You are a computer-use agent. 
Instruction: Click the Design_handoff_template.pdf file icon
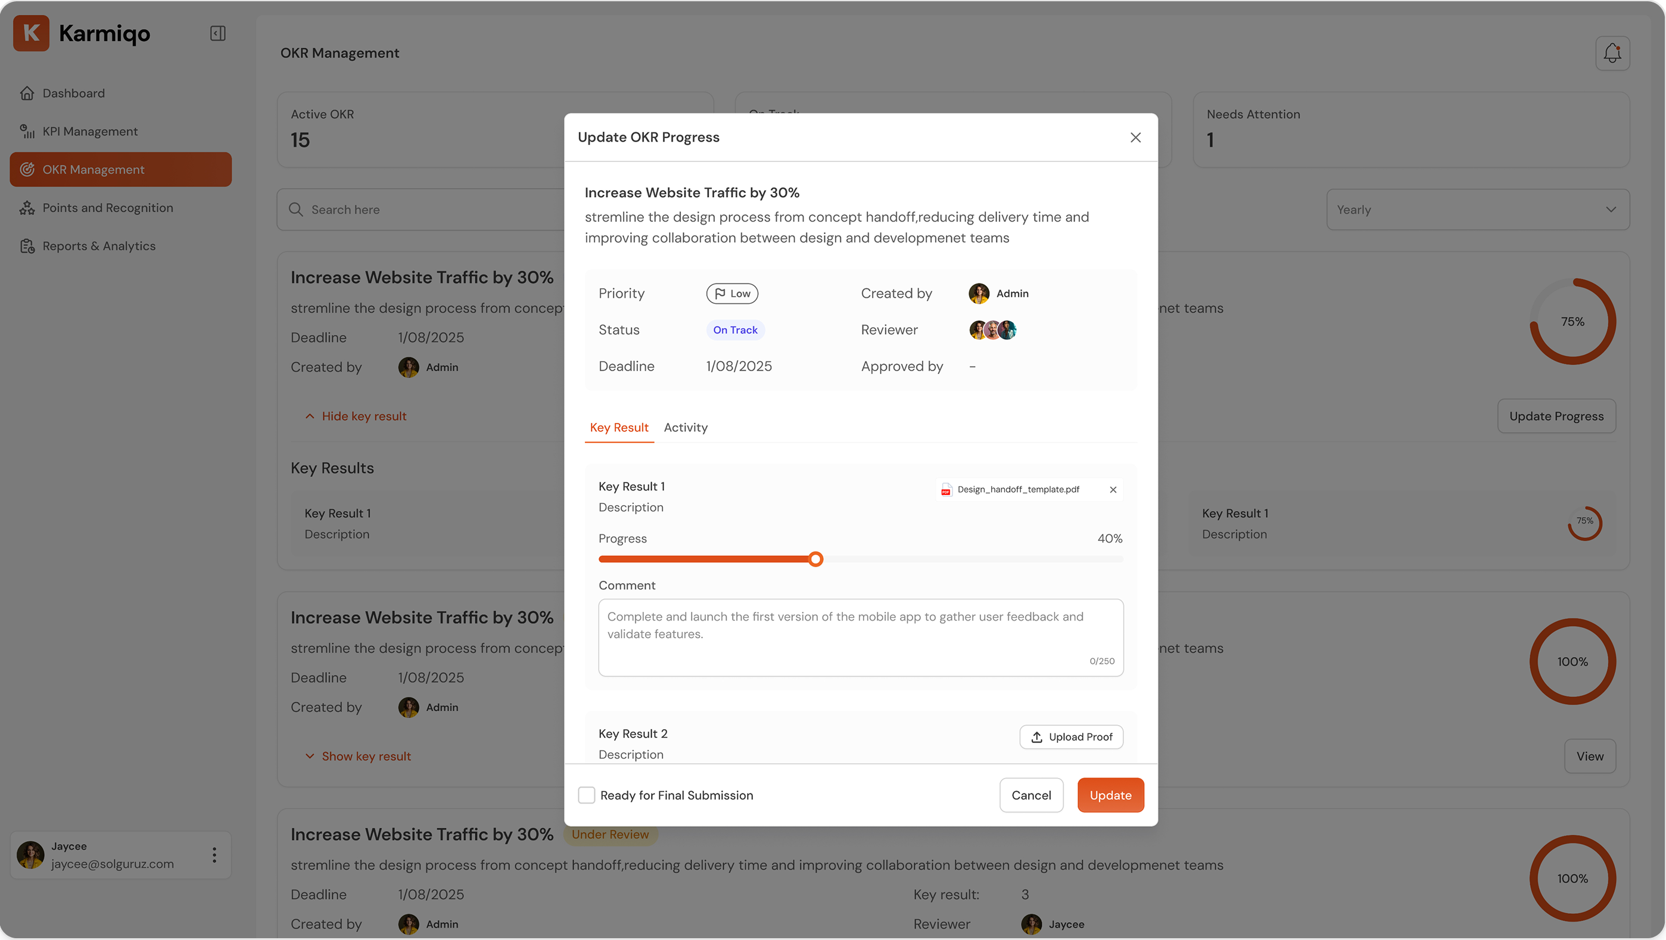click(946, 490)
